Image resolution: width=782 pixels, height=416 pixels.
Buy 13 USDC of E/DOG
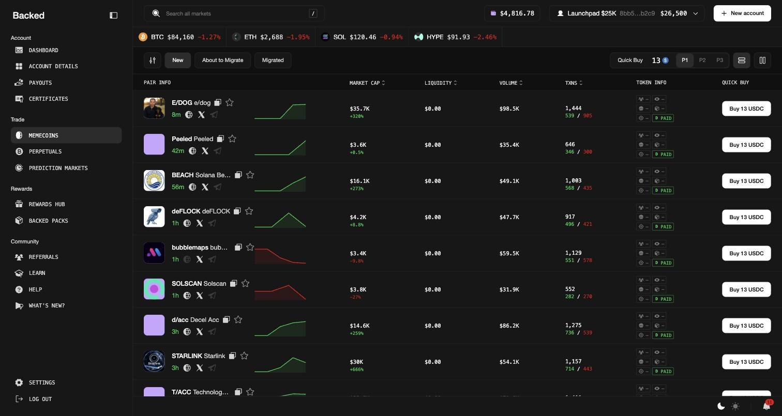pos(746,109)
